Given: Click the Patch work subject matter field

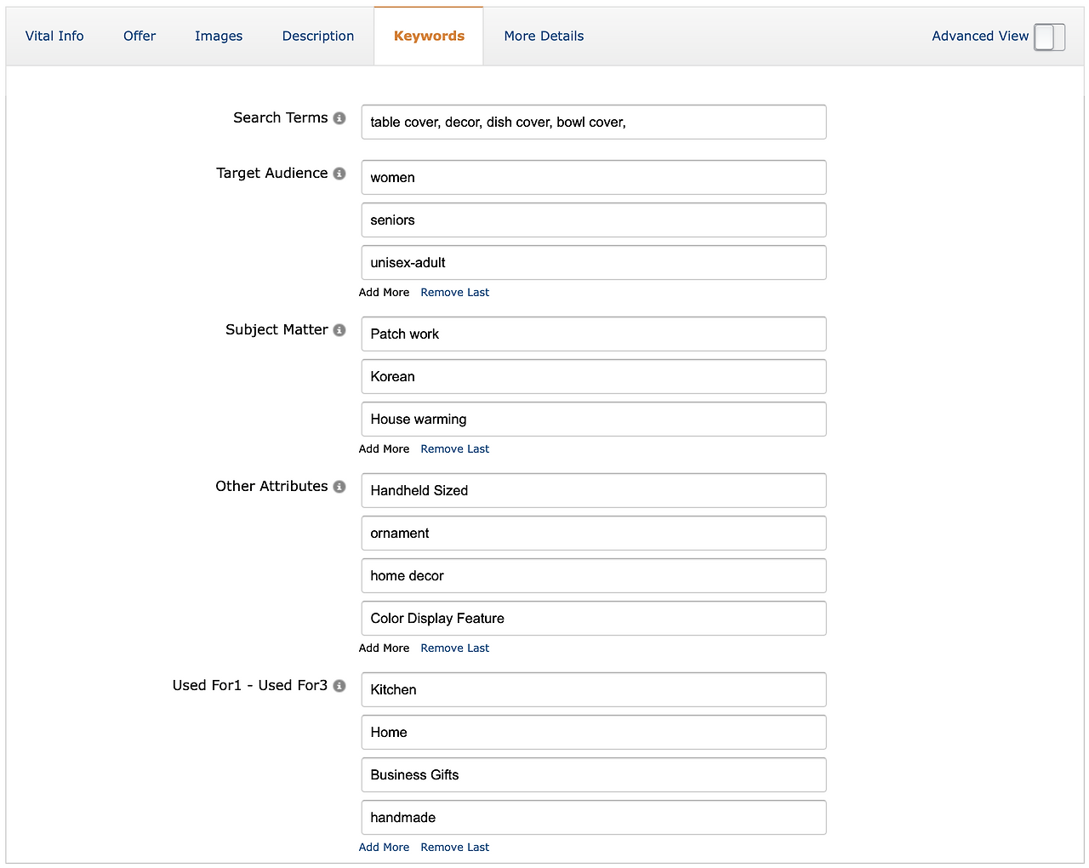Looking at the screenshot, I should click(x=593, y=334).
